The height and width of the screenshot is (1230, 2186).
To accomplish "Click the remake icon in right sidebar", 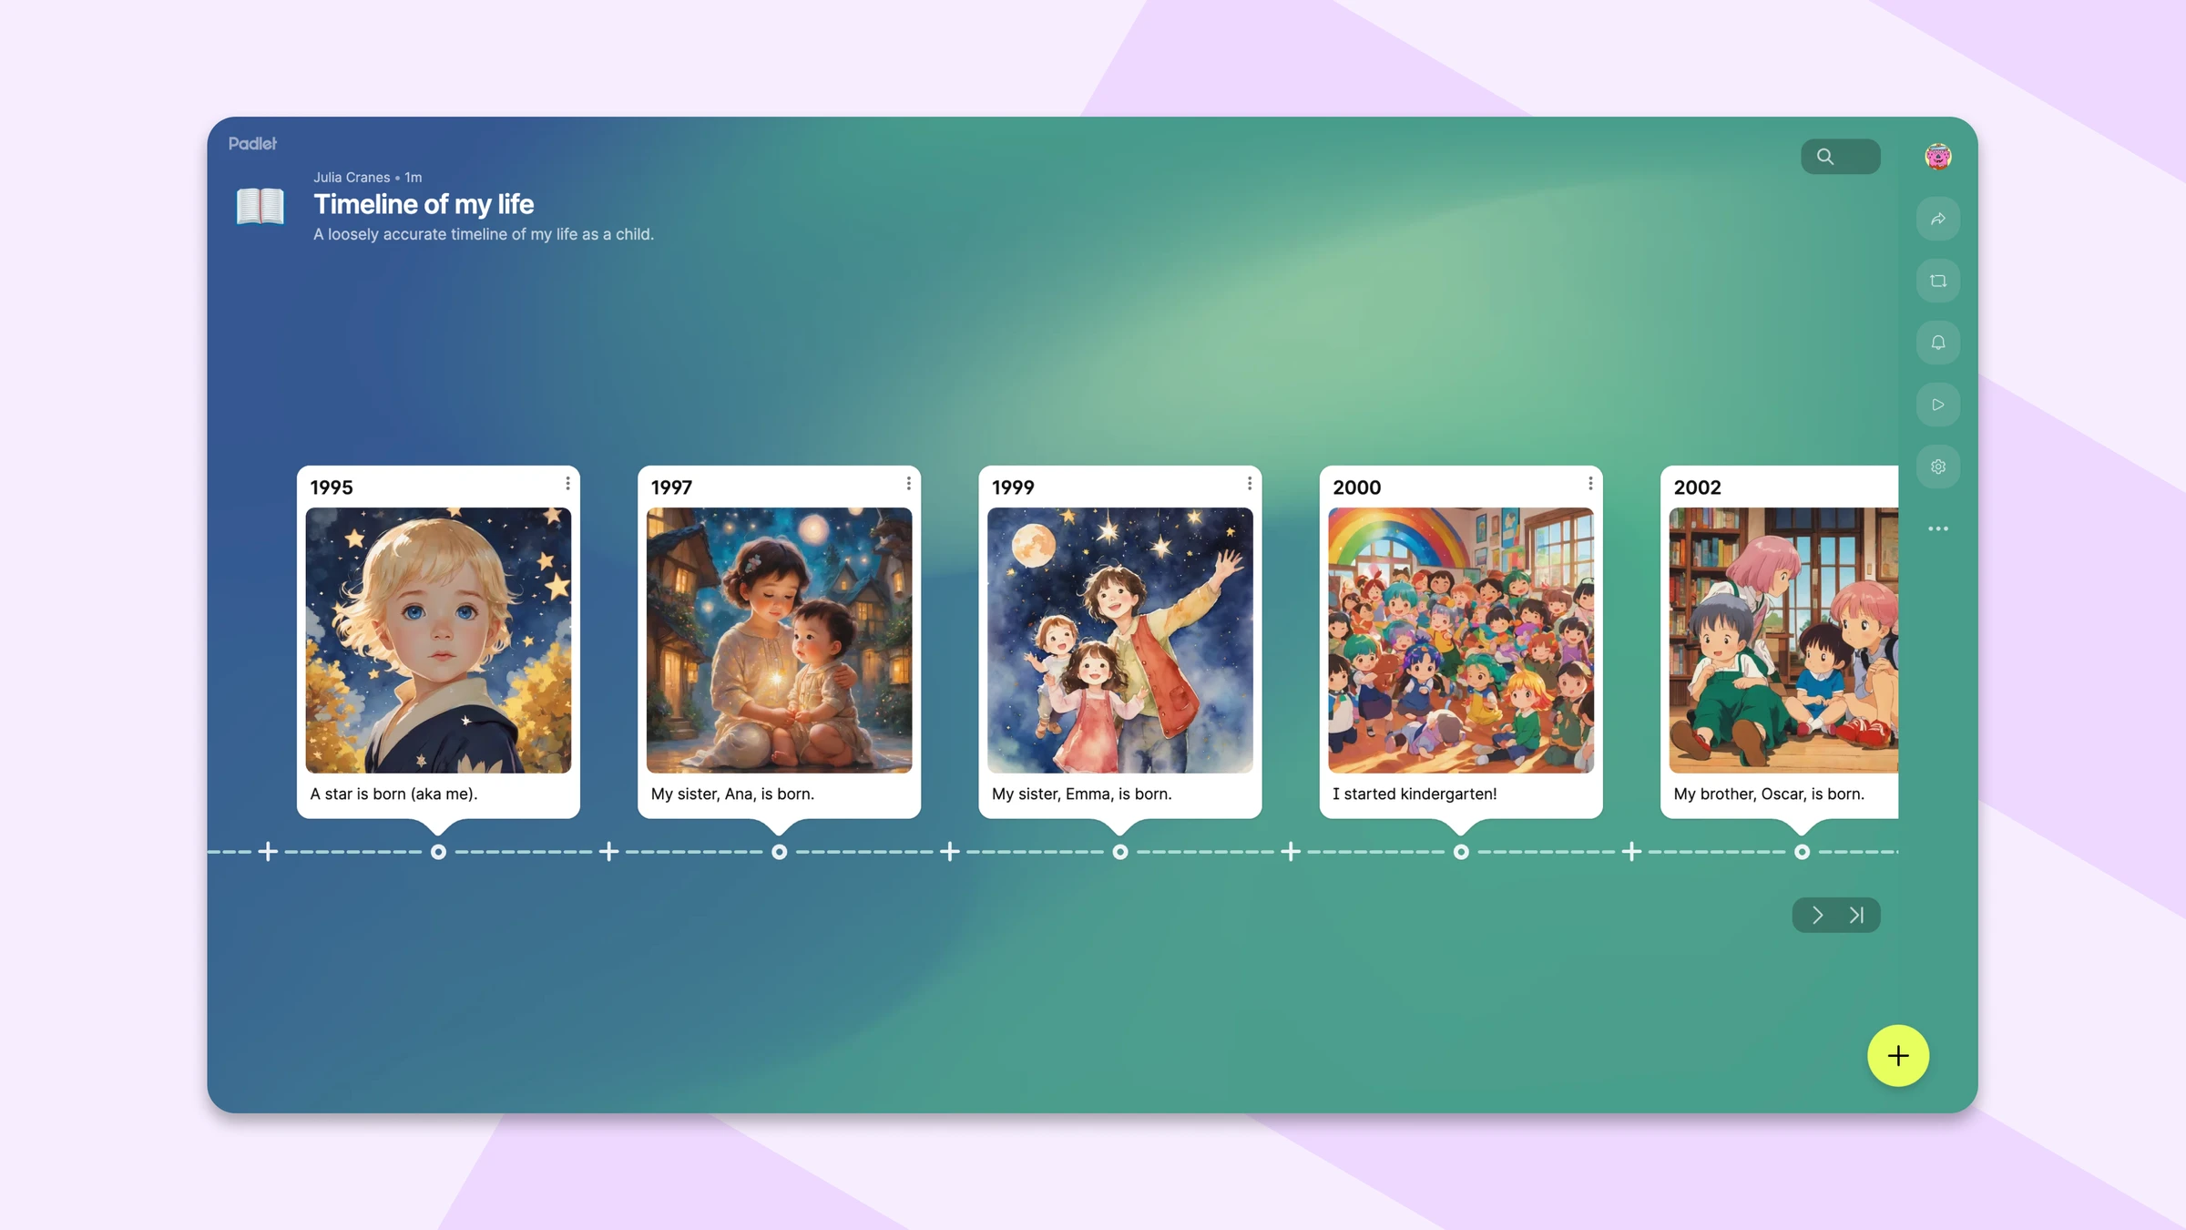I will point(1937,281).
